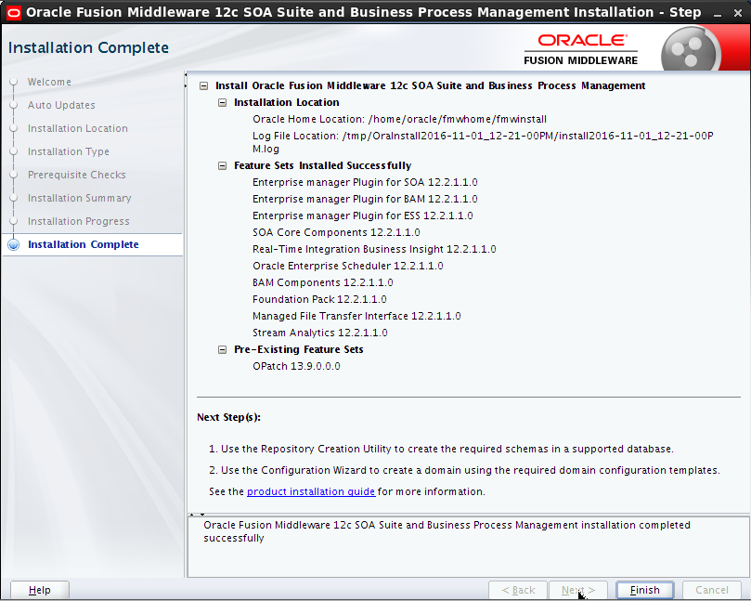Select the Auto Updates step
The height and width of the screenshot is (601, 751).
point(61,105)
